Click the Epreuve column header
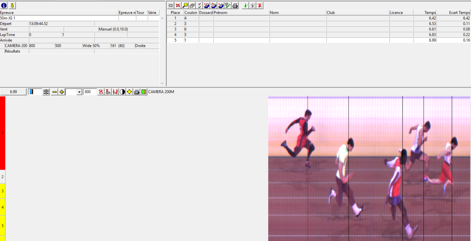The height and width of the screenshot is (241, 471). [59, 12]
